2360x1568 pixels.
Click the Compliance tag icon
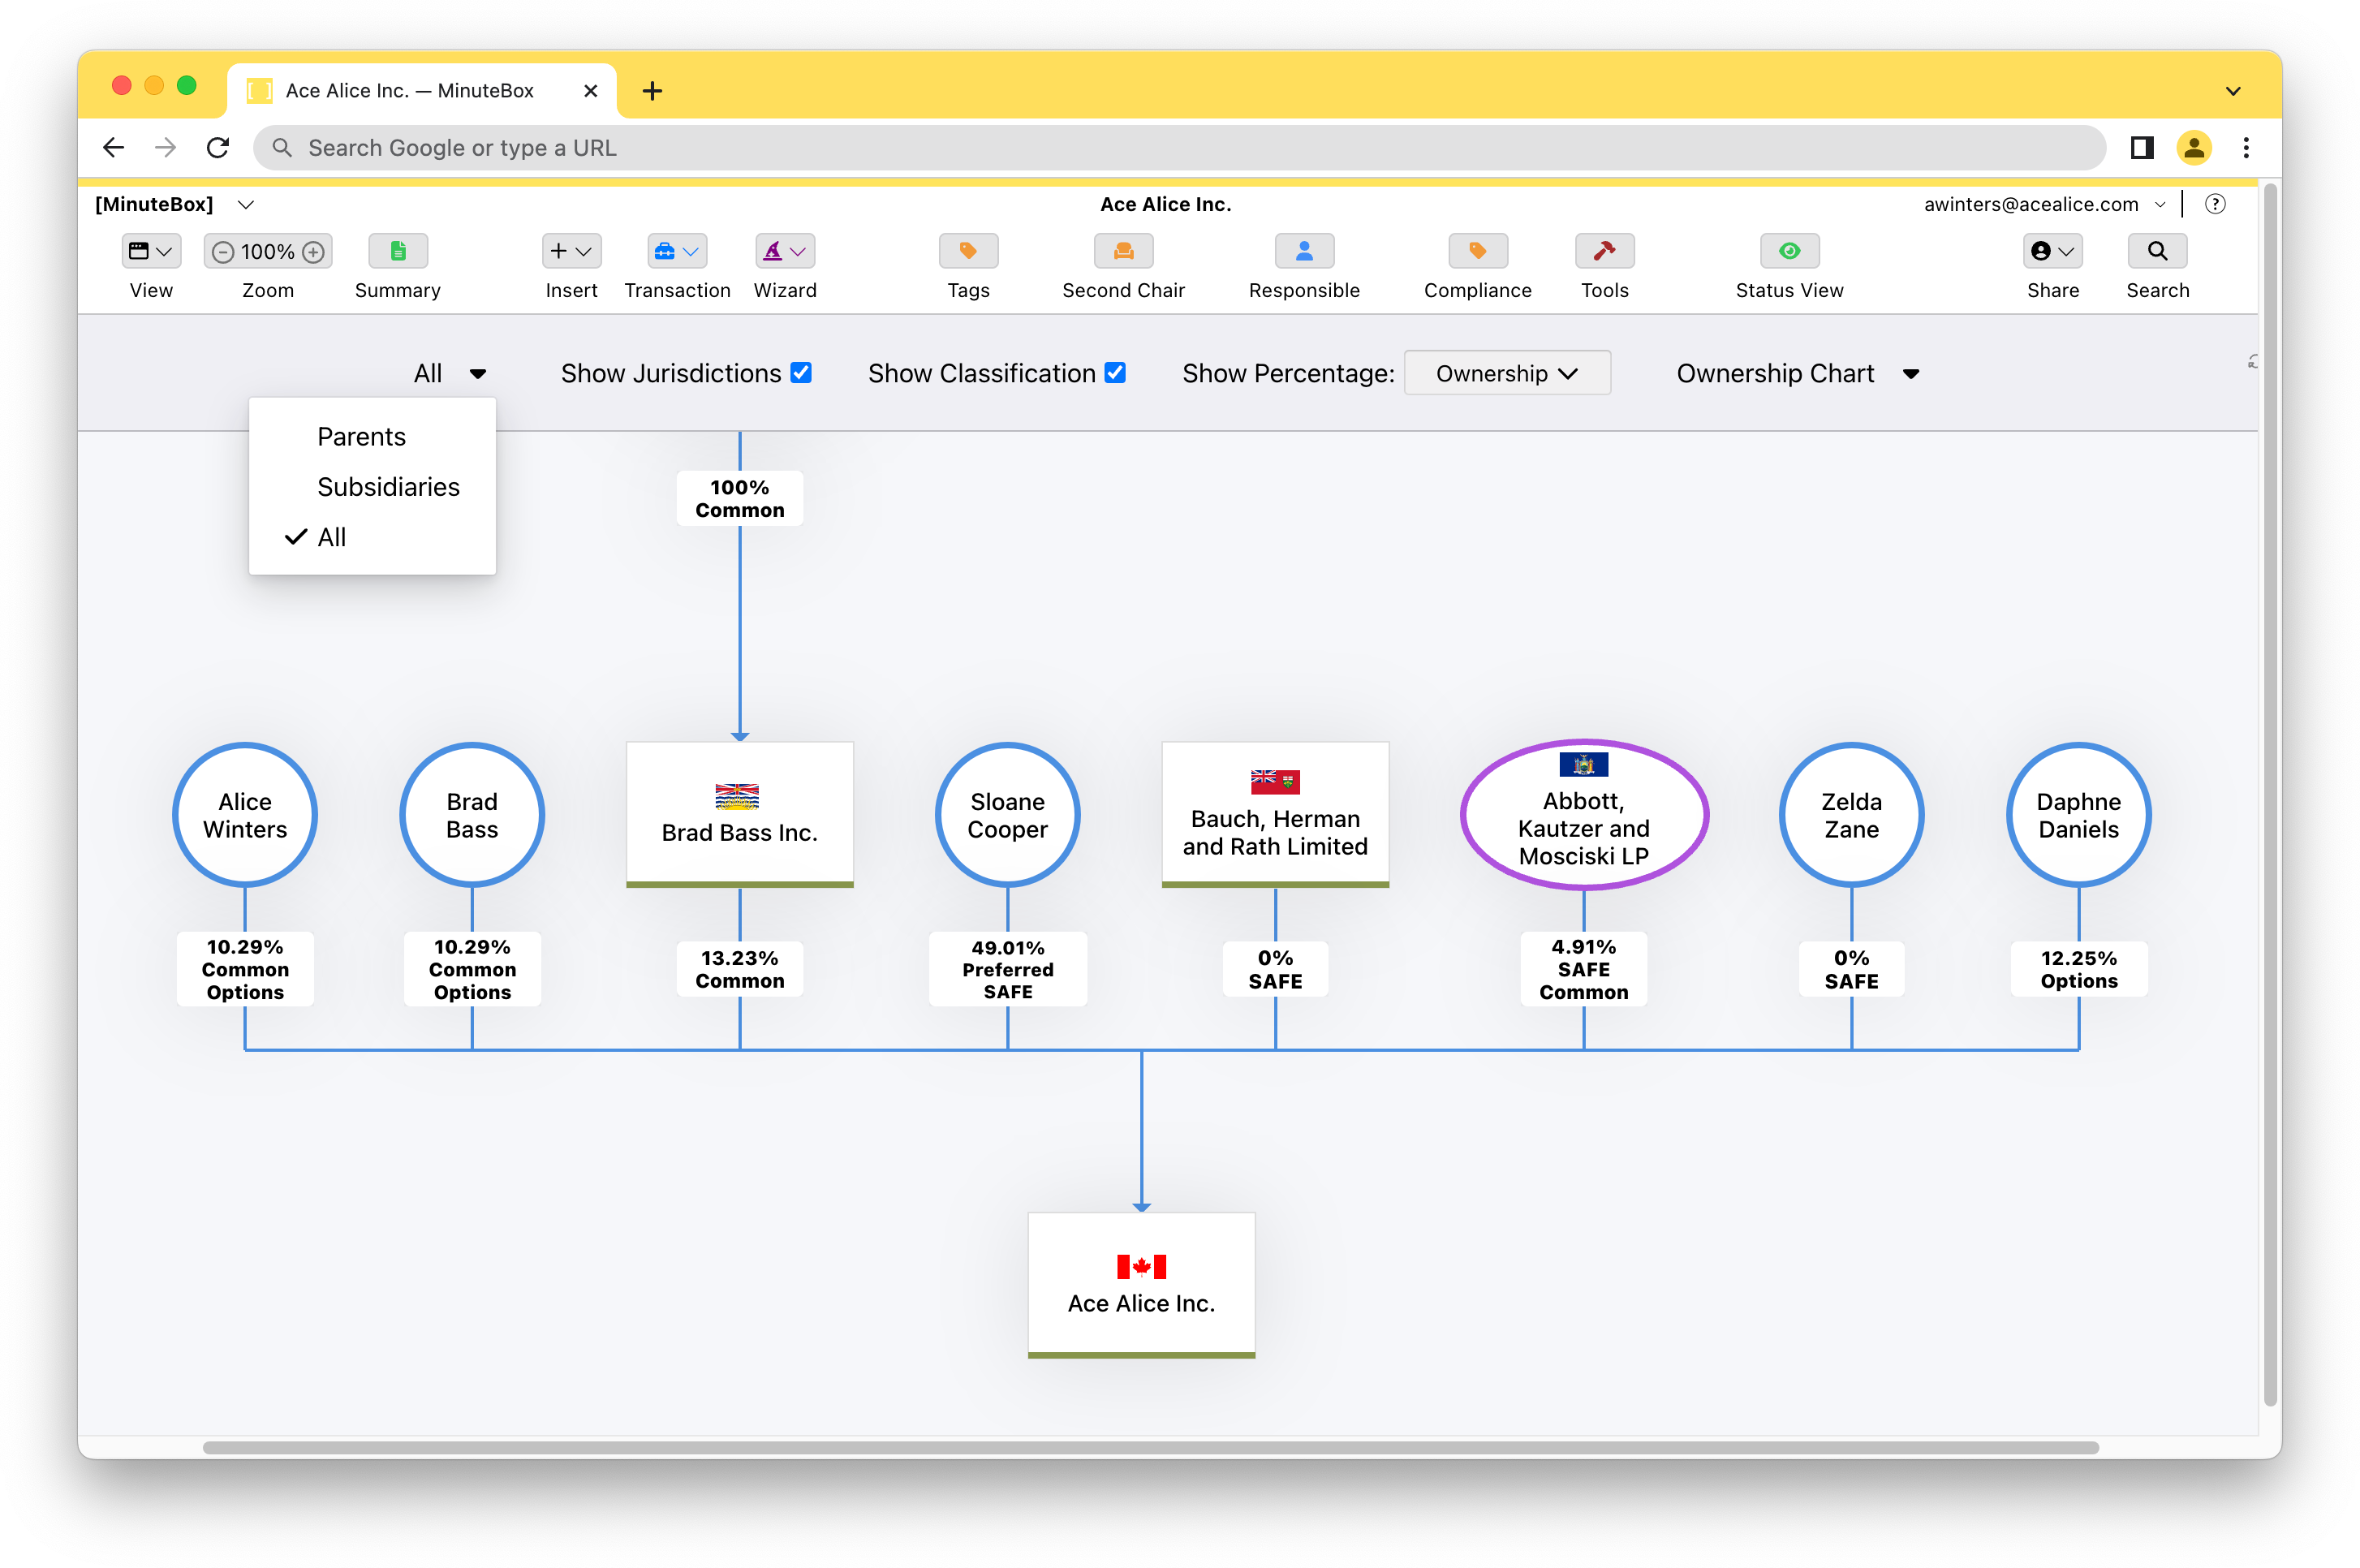click(x=1477, y=251)
